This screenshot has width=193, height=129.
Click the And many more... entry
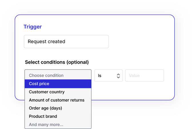(46, 124)
